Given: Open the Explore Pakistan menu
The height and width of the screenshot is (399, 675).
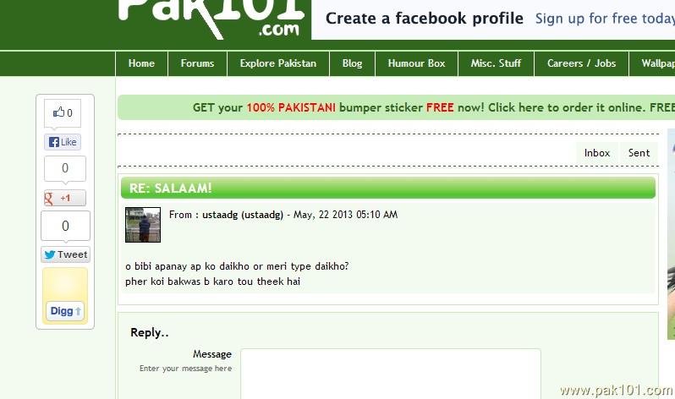Looking at the screenshot, I should (x=278, y=63).
